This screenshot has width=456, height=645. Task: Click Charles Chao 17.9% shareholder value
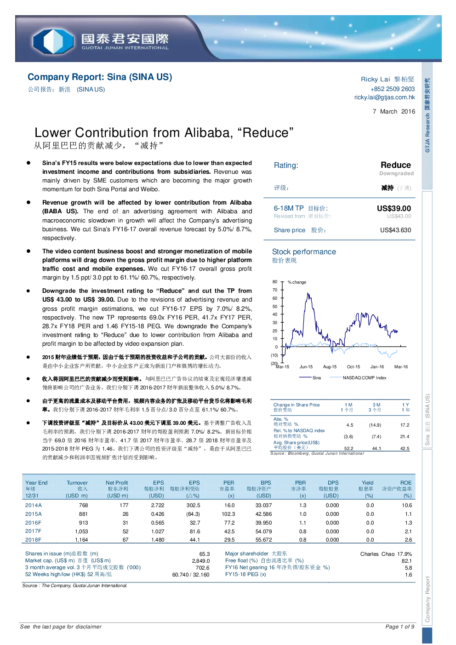(386, 554)
